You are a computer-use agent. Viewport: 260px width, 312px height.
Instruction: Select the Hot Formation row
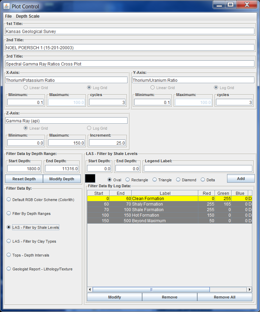coord(170,215)
